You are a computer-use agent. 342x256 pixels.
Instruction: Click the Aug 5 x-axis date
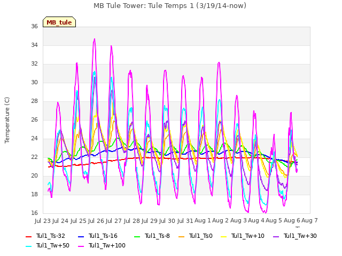pyautogui.click(x=274, y=221)
